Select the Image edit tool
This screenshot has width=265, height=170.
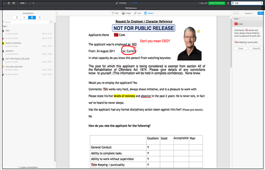[x=126, y=13]
